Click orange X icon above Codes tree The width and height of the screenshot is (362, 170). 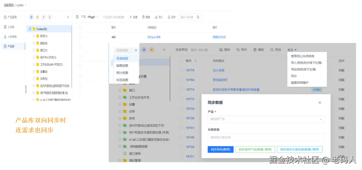pos(38,17)
